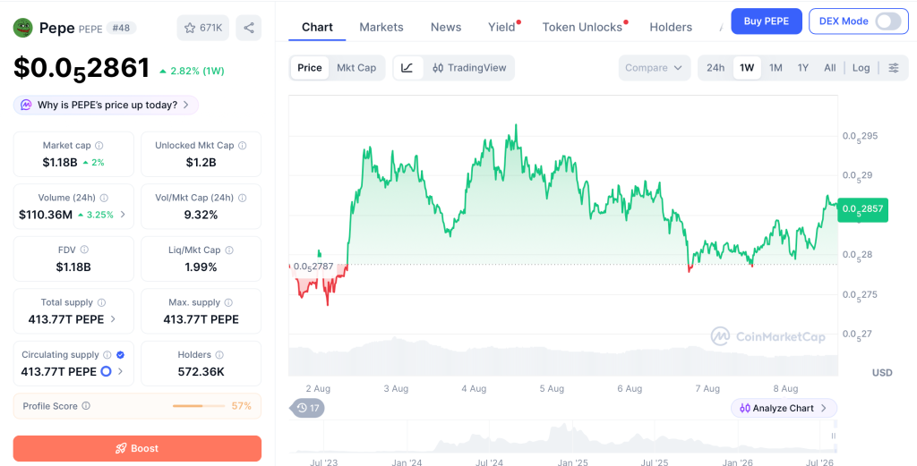Image resolution: width=917 pixels, height=466 pixels.
Task: Switch chart to Mkt Cap view
Action: pyautogui.click(x=356, y=68)
